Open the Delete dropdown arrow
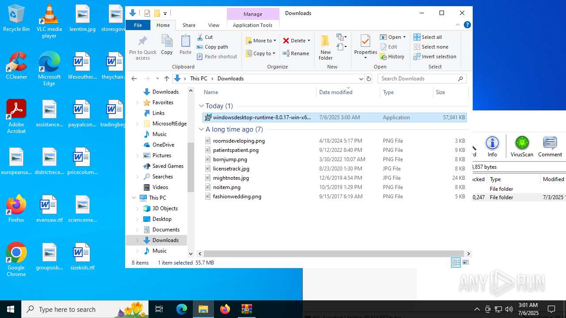 309,41
